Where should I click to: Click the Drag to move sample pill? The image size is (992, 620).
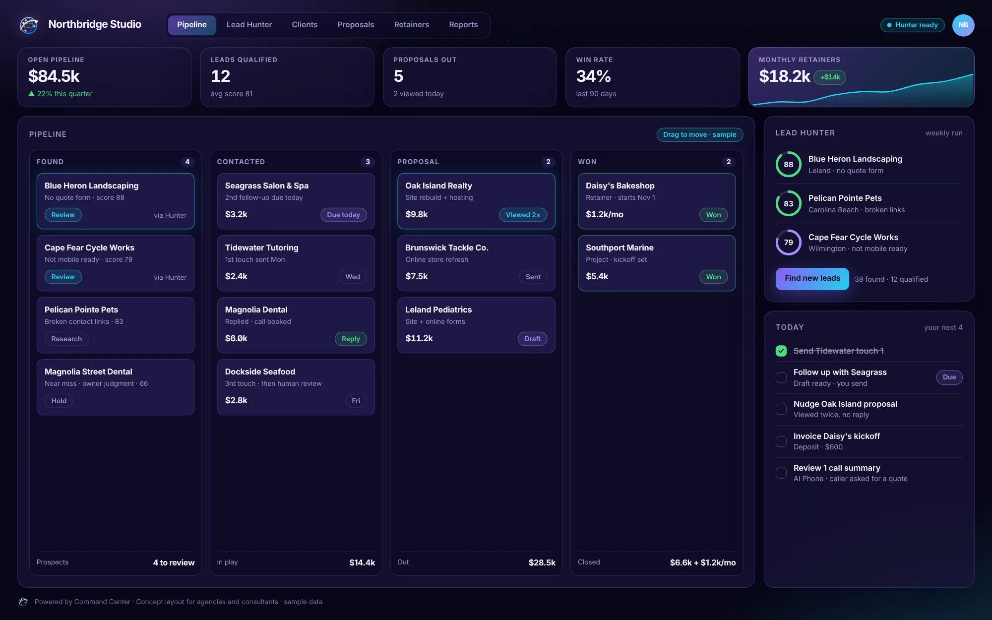(x=699, y=134)
